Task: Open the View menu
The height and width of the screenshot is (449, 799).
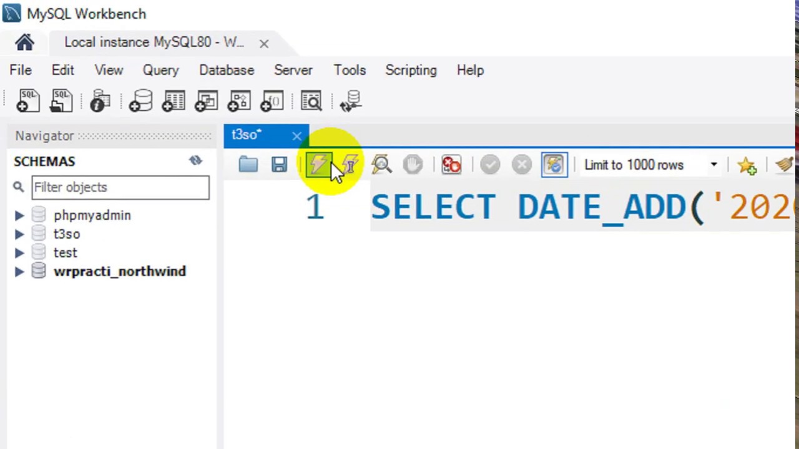Action: [109, 70]
